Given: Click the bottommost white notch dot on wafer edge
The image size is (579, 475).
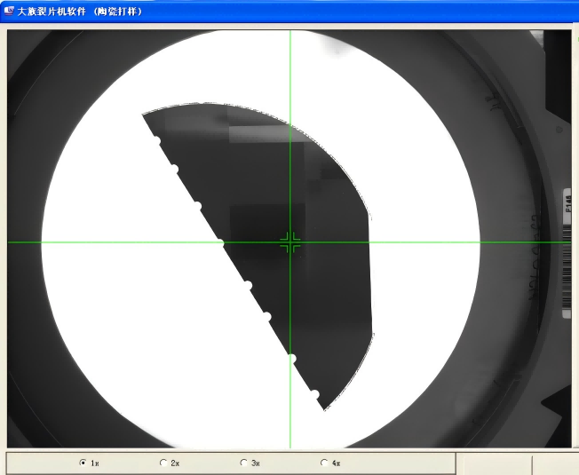Looking at the screenshot, I should (x=313, y=393).
